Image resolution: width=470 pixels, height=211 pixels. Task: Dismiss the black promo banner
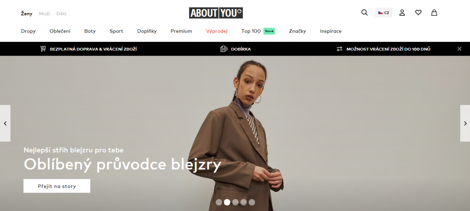pos(459,49)
